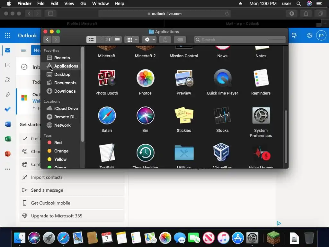The width and height of the screenshot is (329, 247).
Task: Switch Finder to list view
Action: (100, 40)
